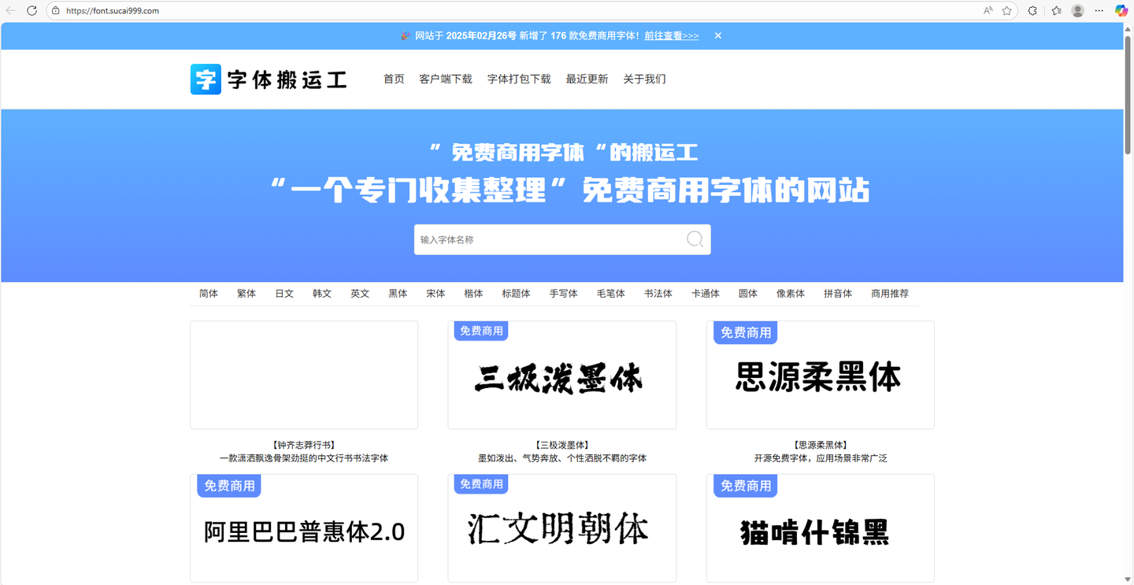Viewport: 1134px width, 585px height.
Task: Open the Favorites list icon
Action: pos(1056,11)
